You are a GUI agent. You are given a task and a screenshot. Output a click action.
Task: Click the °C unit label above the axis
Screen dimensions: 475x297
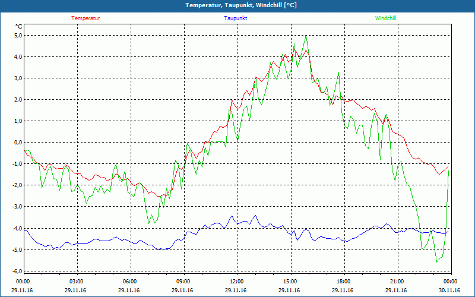point(19,27)
